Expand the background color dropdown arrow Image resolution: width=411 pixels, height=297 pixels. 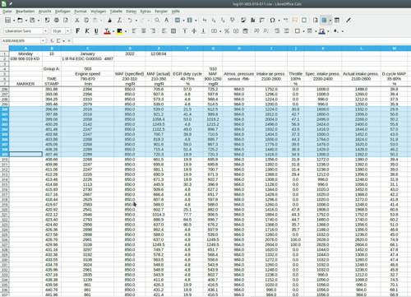point(126,31)
